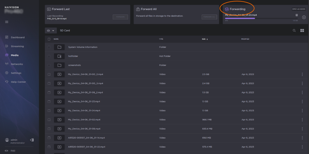Open the hotfolder folder icon
This screenshot has width=309, height=154.
pos(59,56)
